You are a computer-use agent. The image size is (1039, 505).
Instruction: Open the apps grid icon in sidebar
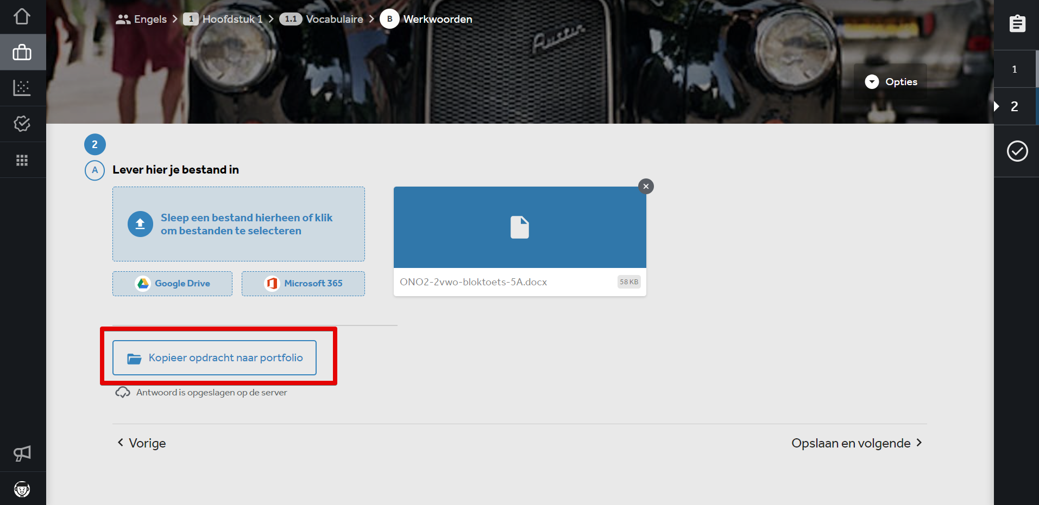22,160
